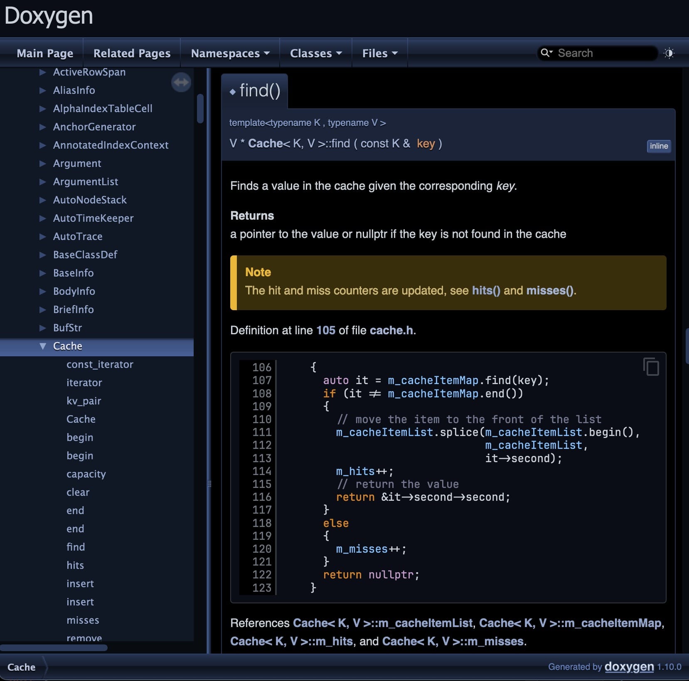Click the diamond anchor beside find()

(x=233, y=92)
